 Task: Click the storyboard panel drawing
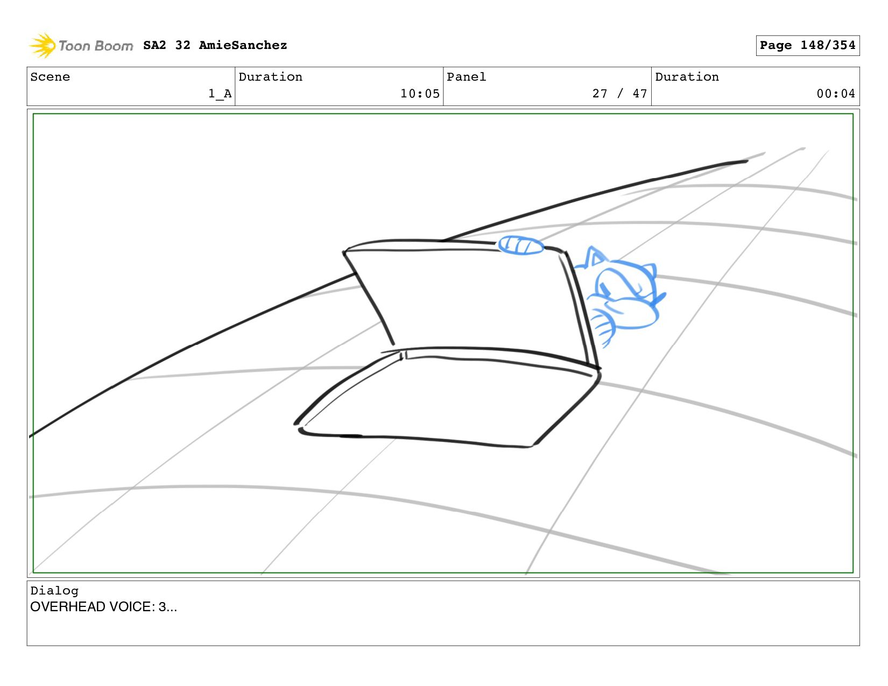443,343
